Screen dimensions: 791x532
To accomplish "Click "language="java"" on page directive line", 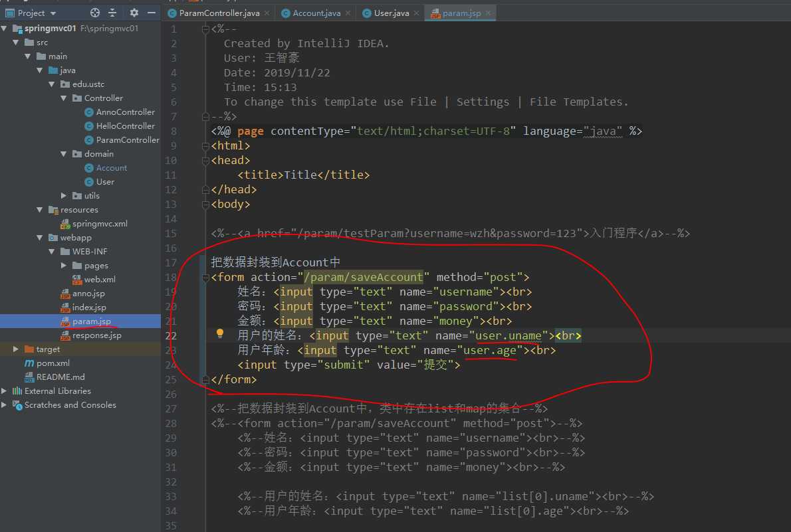I will point(572,131).
